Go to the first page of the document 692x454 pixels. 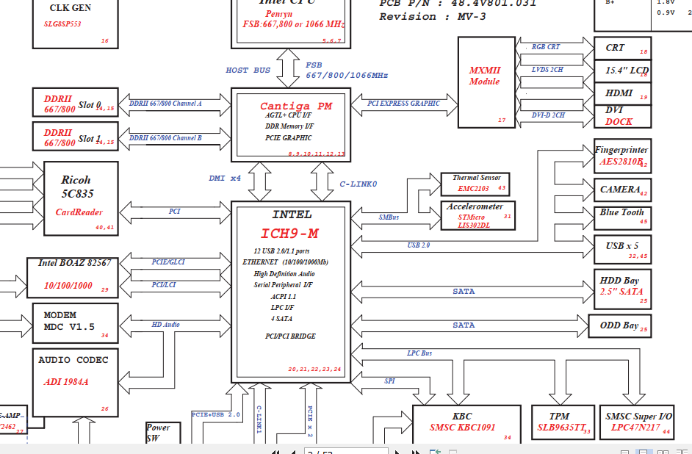[x=276, y=452]
